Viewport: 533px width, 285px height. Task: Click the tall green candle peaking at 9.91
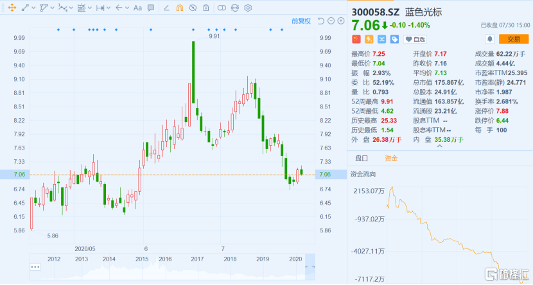click(x=193, y=72)
